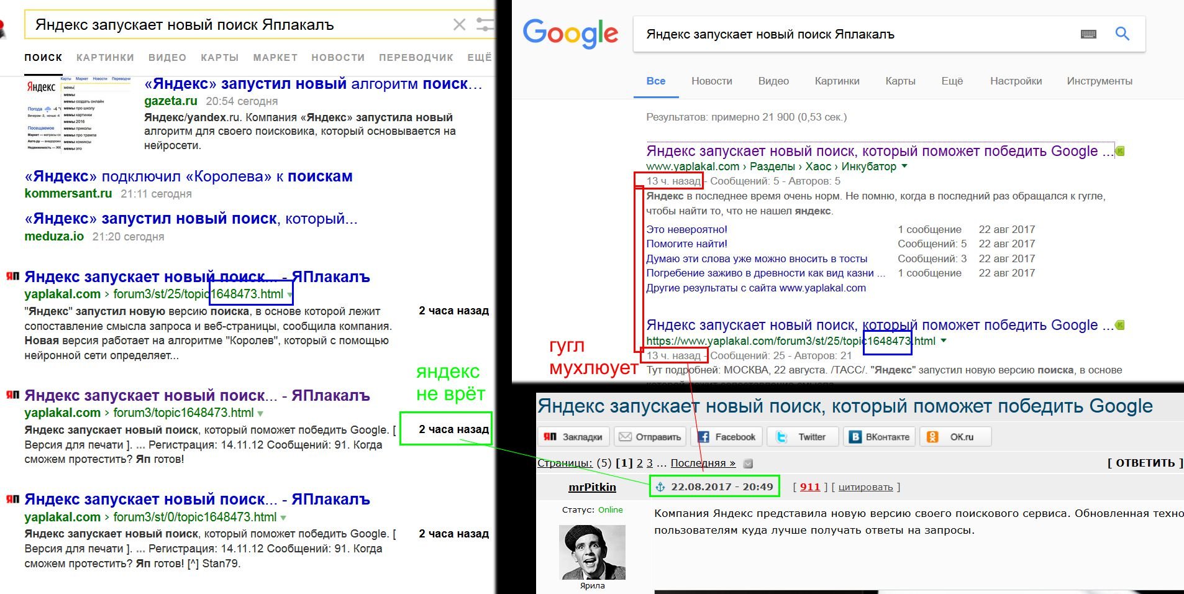Open sitelink Это невероятно!
The image size is (1184, 594).
pos(686,229)
